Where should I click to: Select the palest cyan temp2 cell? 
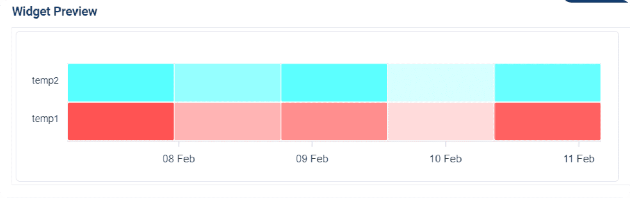pos(441,82)
